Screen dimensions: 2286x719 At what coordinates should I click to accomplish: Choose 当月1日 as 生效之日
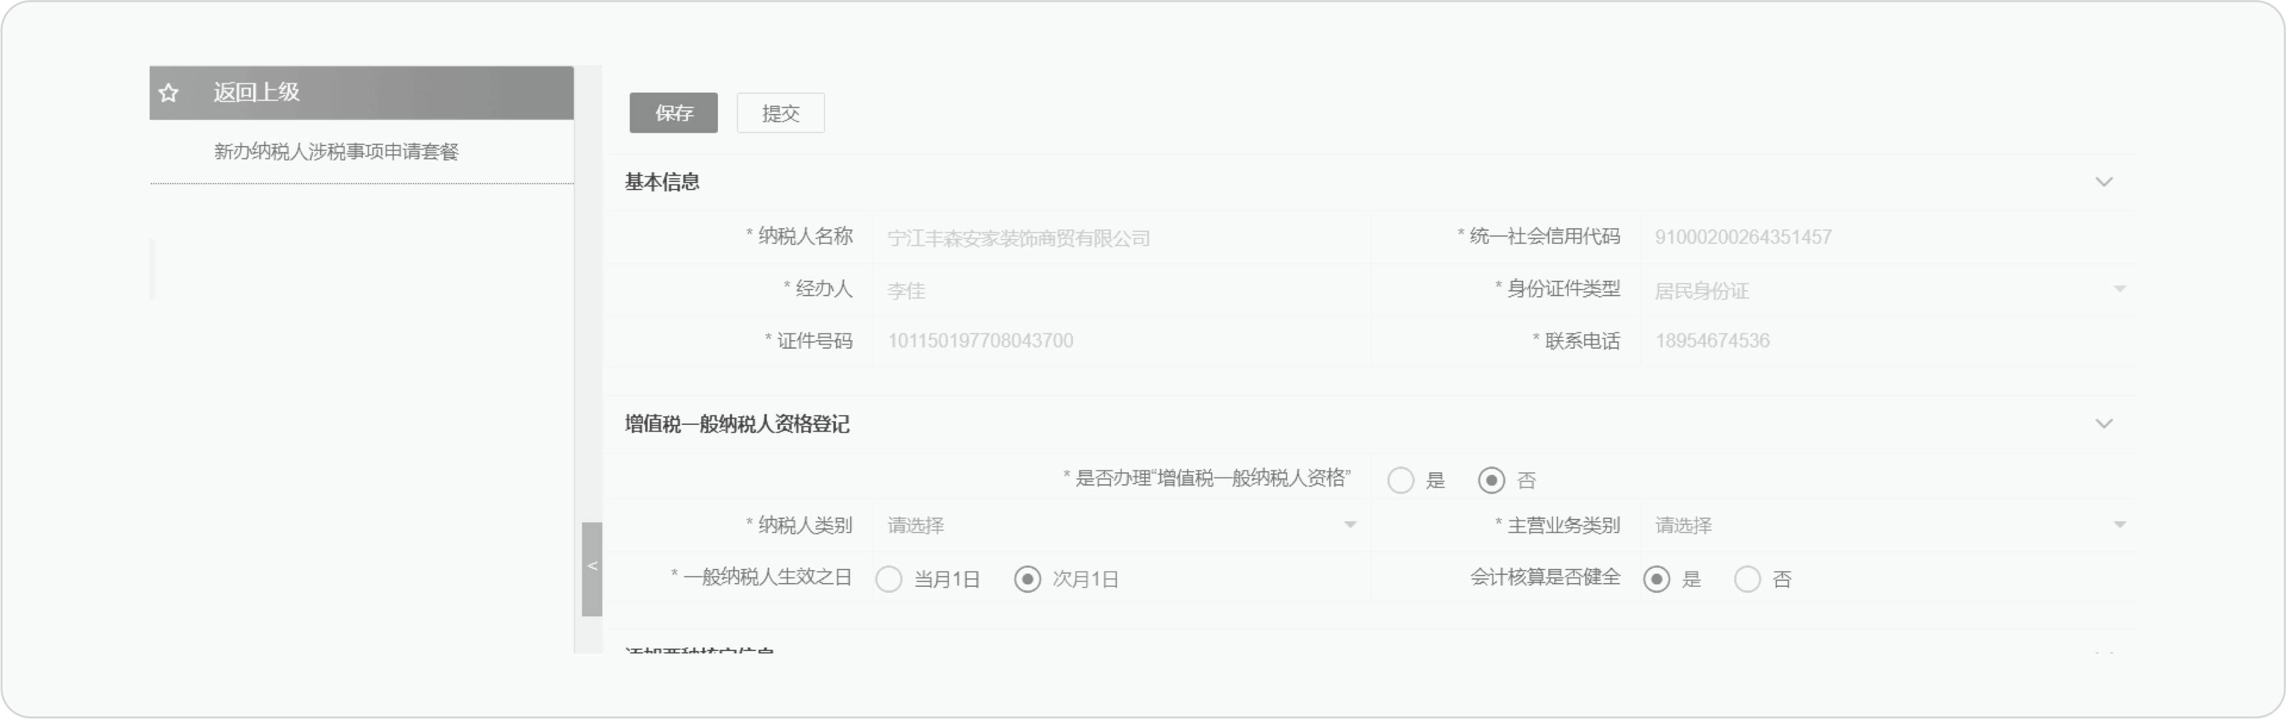pyautogui.click(x=888, y=580)
